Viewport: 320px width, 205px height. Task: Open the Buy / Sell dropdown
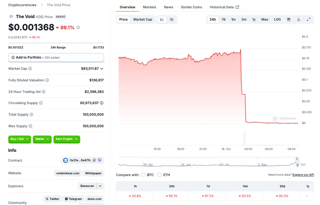[x=20, y=139]
